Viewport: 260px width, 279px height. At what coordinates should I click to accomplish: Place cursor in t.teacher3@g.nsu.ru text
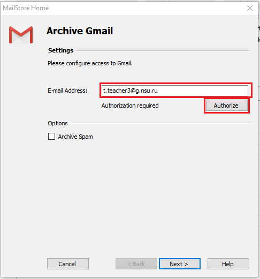131,91
